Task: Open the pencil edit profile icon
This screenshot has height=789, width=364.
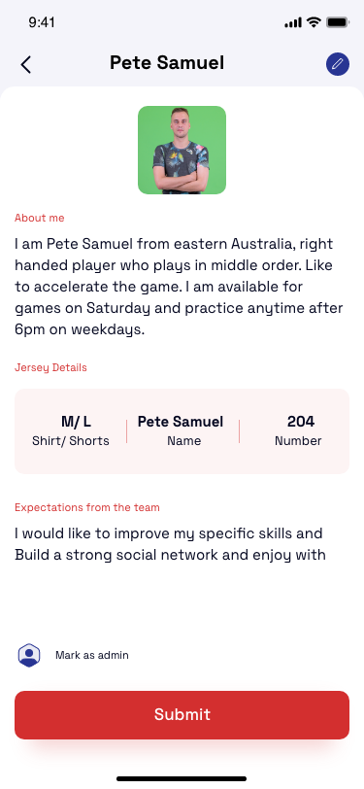Action: [x=338, y=64]
